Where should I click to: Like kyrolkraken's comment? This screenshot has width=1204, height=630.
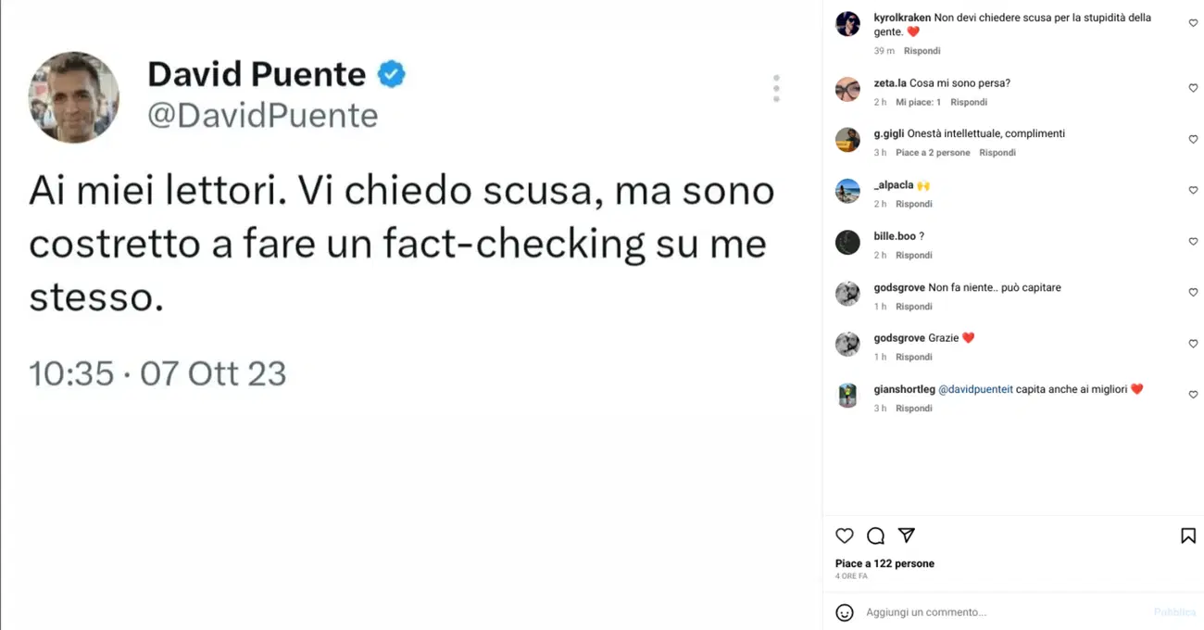click(1193, 23)
